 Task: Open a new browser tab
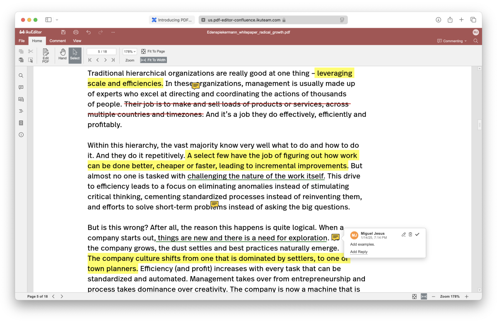(461, 20)
